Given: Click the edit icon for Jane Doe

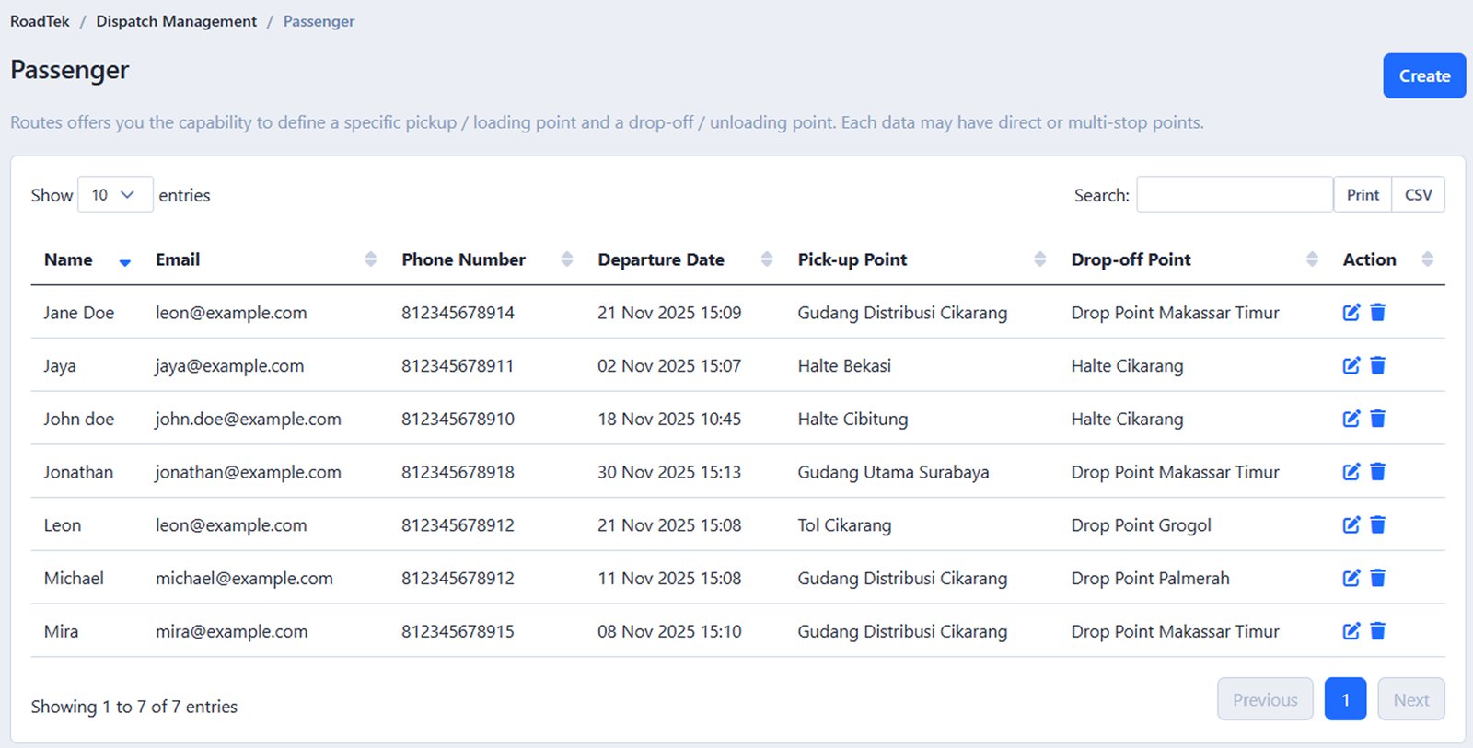Looking at the screenshot, I should (1351, 313).
